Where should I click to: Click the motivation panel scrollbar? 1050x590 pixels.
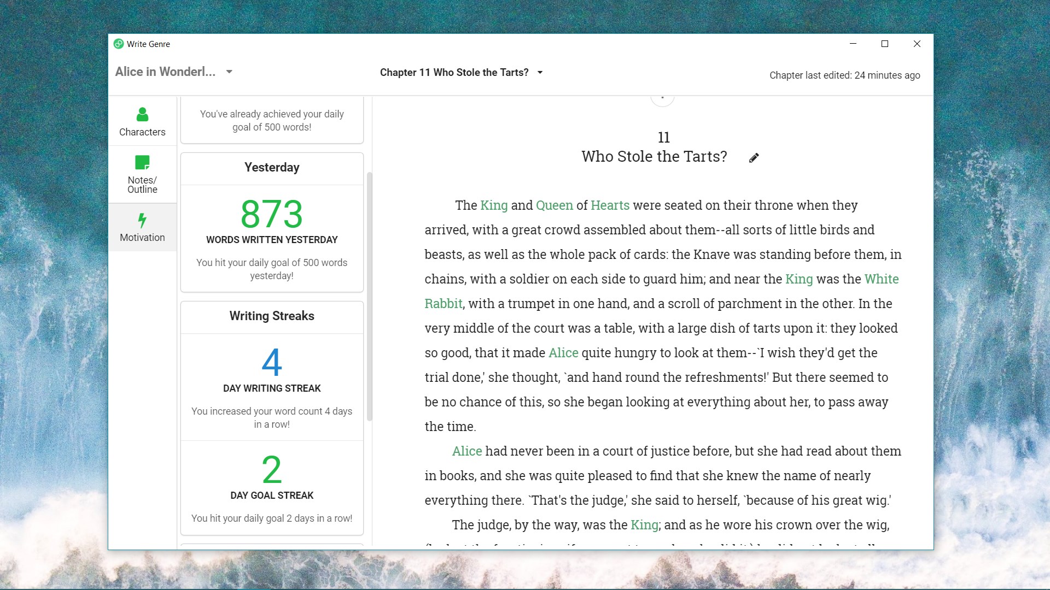(369, 295)
